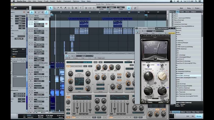
Task: Adjust the Compression Ratio knob
Action: [162, 91]
